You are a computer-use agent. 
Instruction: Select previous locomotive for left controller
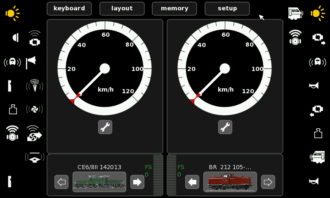pyautogui.click(x=61, y=182)
